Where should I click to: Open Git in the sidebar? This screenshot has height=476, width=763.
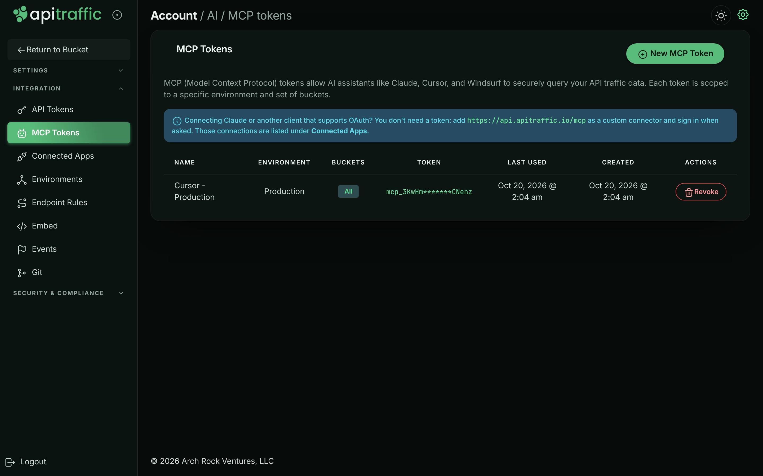69,273
